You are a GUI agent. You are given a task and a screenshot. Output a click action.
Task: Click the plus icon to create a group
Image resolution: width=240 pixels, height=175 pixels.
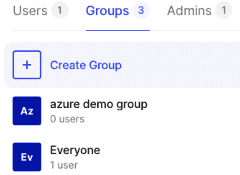[27, 65]
